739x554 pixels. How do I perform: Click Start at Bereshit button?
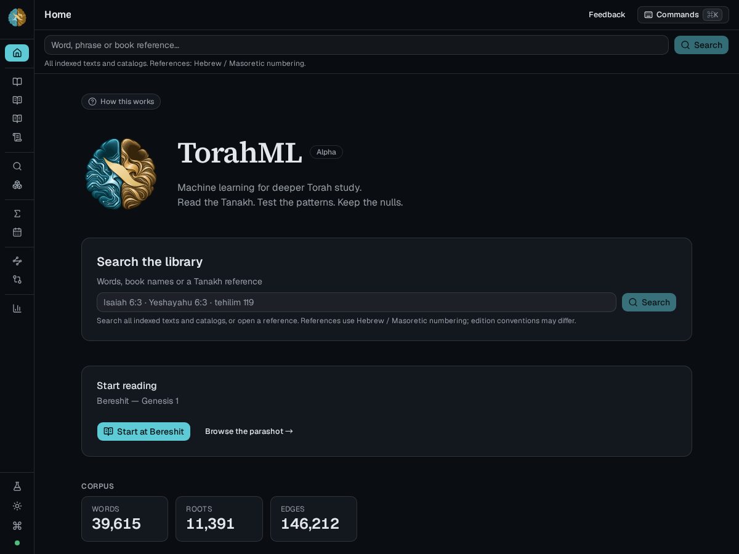pyautogui.click(x=143, y=432)
